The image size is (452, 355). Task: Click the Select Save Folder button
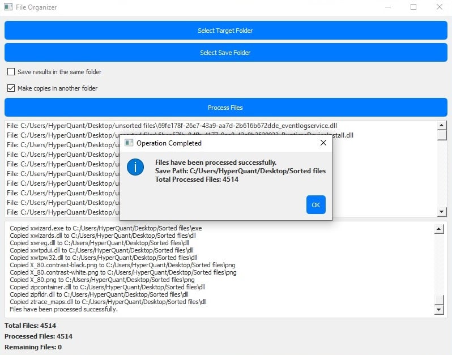[225, 53]
